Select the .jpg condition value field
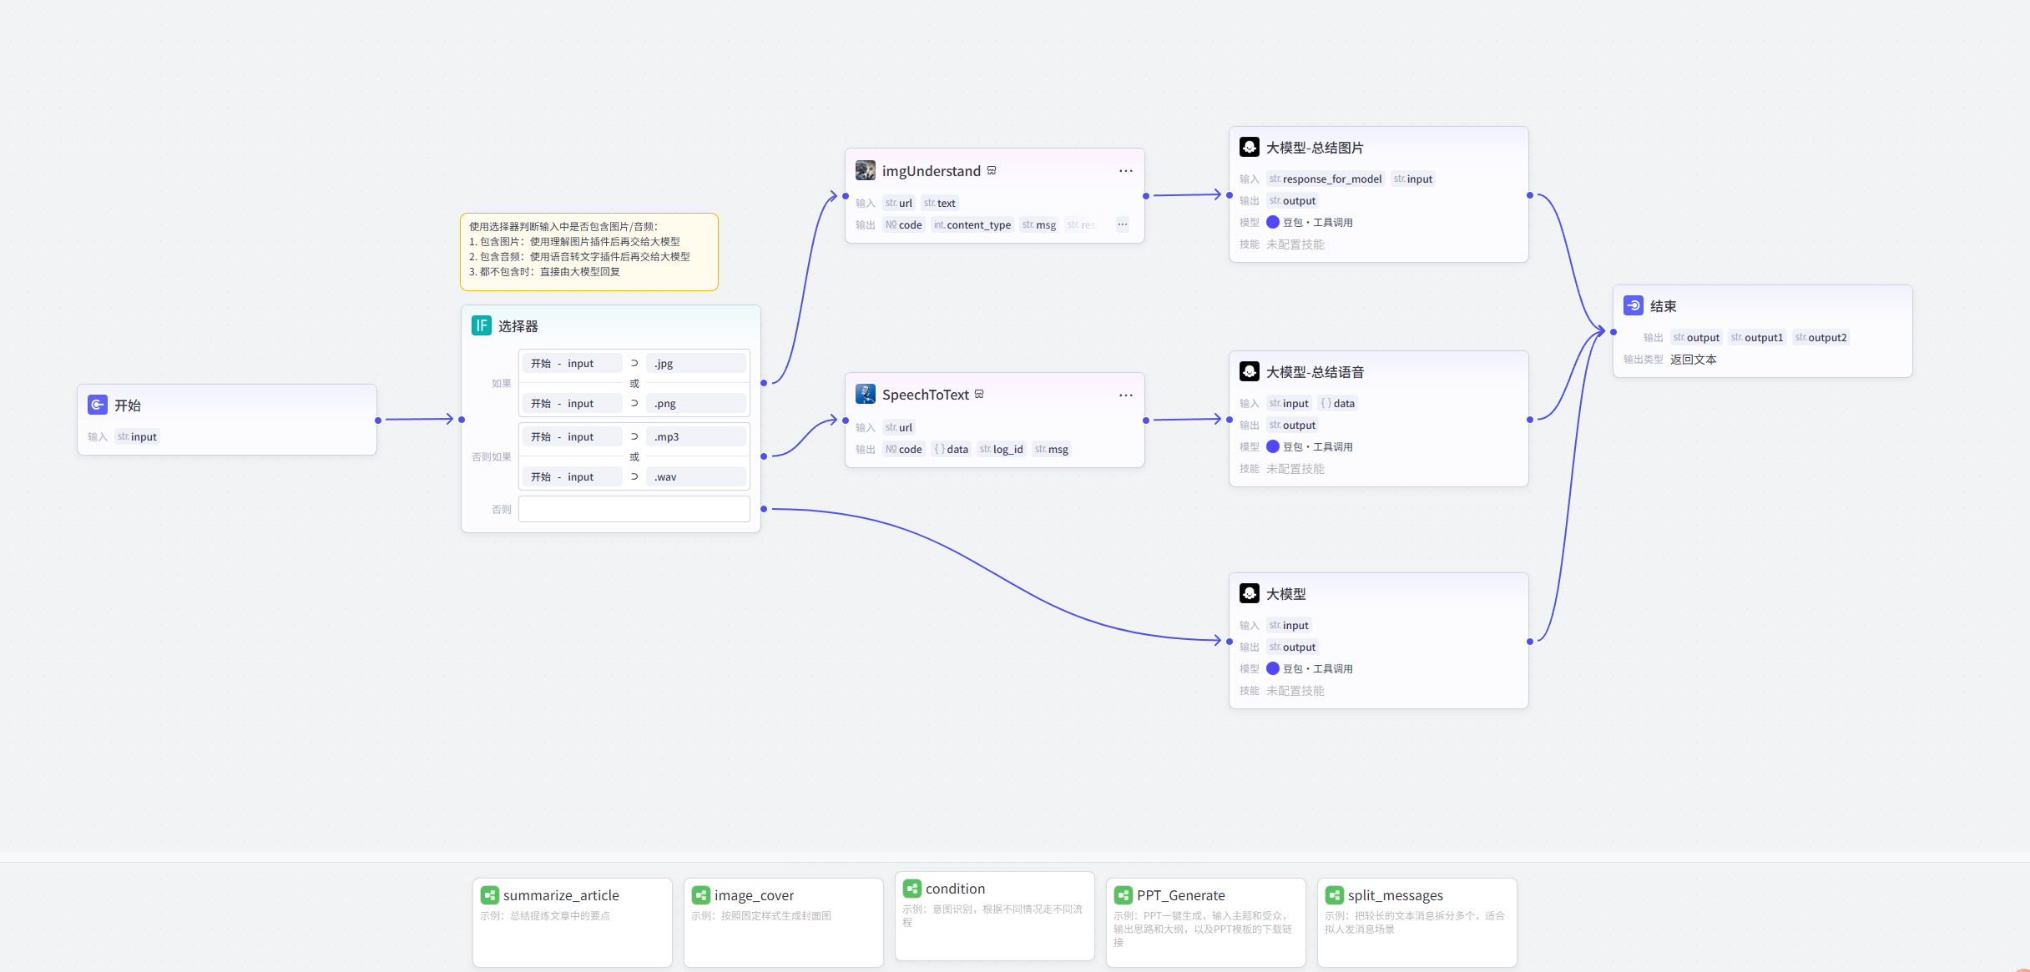 [695, 364]
